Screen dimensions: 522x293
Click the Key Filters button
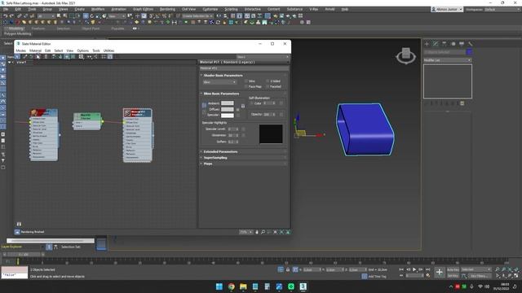click(x=479, y=276)
